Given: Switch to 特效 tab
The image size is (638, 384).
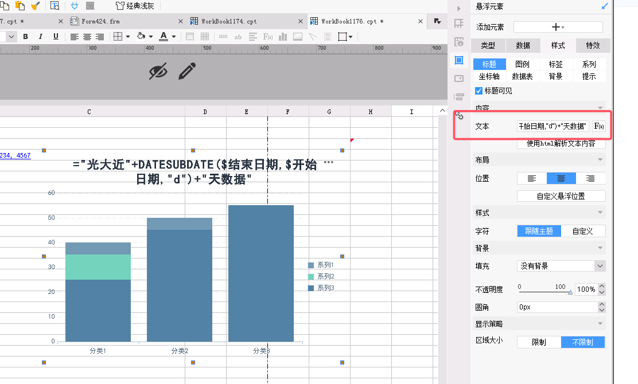Looking at the screenshot, I should pos(593,45).
